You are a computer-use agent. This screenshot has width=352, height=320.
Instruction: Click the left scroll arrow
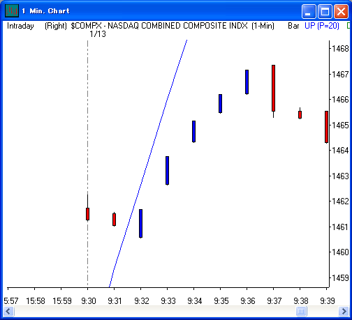(8, 311)
